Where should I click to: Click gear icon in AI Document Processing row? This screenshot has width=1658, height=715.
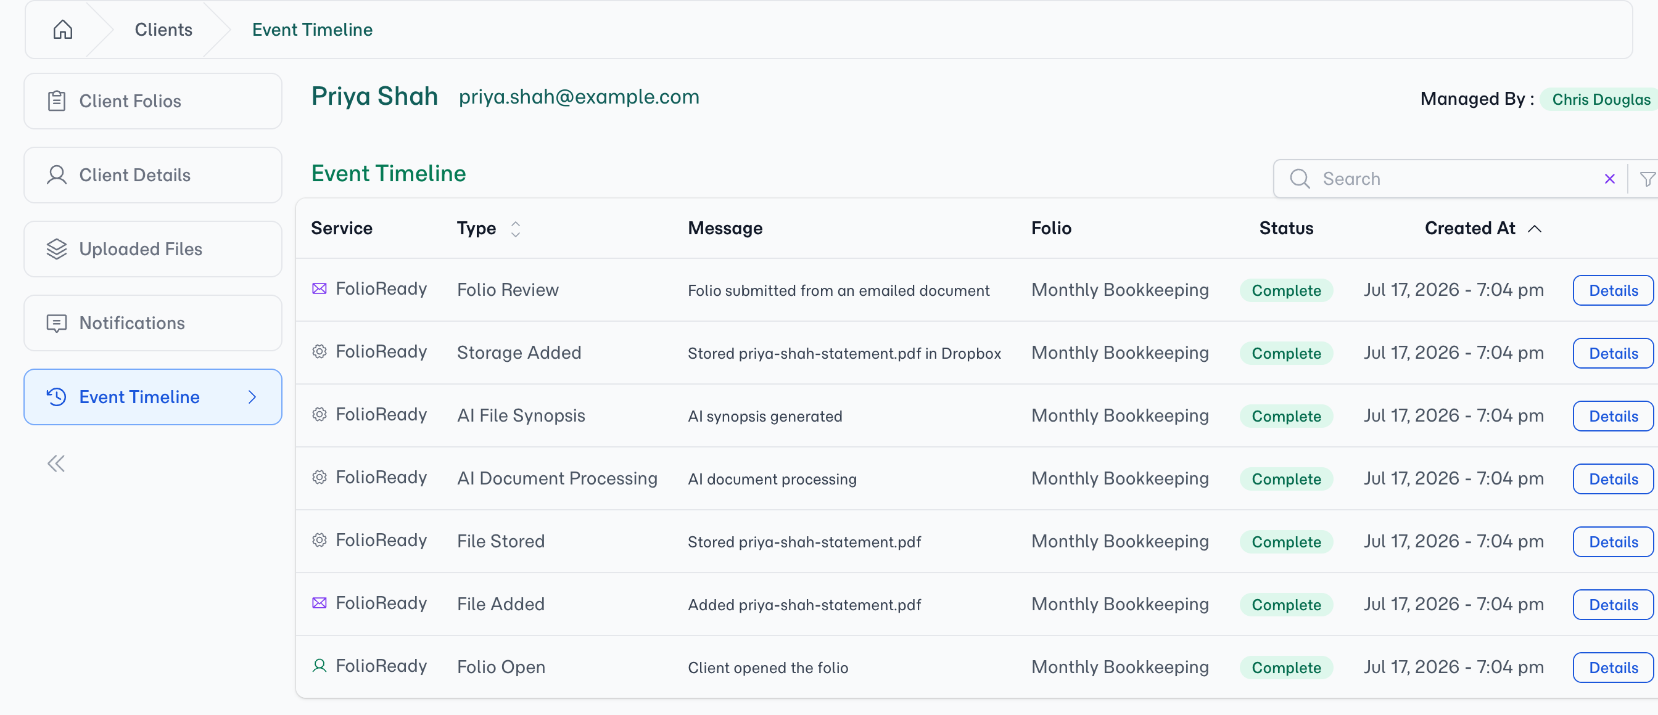tap(320, 477)
